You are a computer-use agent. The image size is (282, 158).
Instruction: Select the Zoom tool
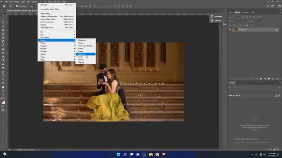tap(3, 91)
